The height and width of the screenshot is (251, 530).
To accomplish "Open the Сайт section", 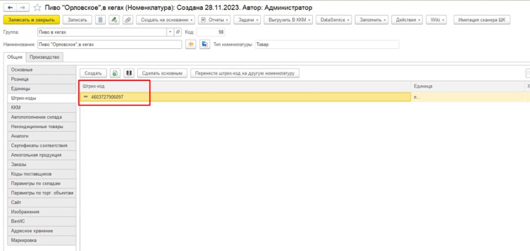I will pos(41,202).
